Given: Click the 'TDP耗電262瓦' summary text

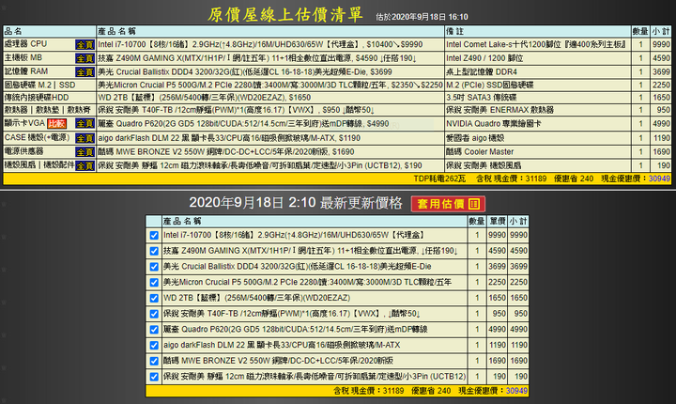Looking at the screenshot, I should [439, 179].
